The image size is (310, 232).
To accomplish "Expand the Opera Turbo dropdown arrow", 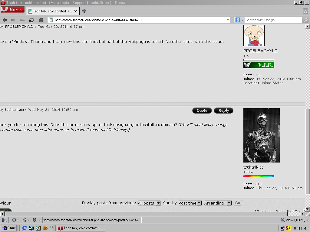I will click(40, 220).
